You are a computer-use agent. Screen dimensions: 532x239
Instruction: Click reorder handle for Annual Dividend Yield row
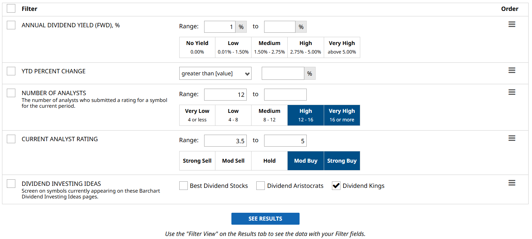[x=512, y=24]
